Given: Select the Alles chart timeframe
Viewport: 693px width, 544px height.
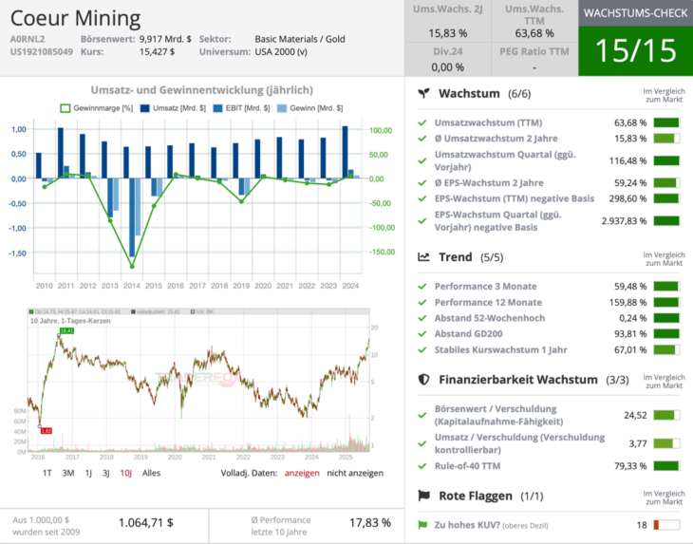Looking at the screenshot, I should [x=151, y=473].
